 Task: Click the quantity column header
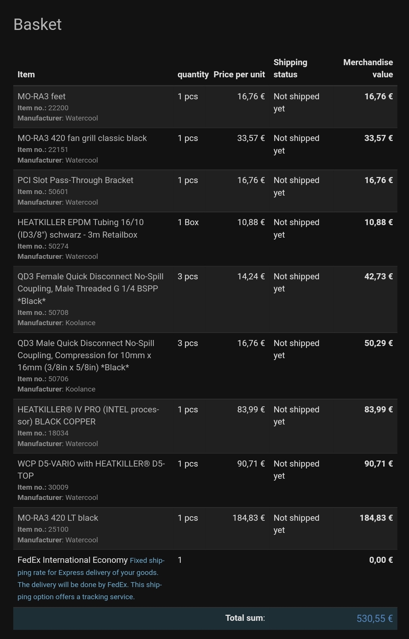pyautogui.click(x=193, y=75)
